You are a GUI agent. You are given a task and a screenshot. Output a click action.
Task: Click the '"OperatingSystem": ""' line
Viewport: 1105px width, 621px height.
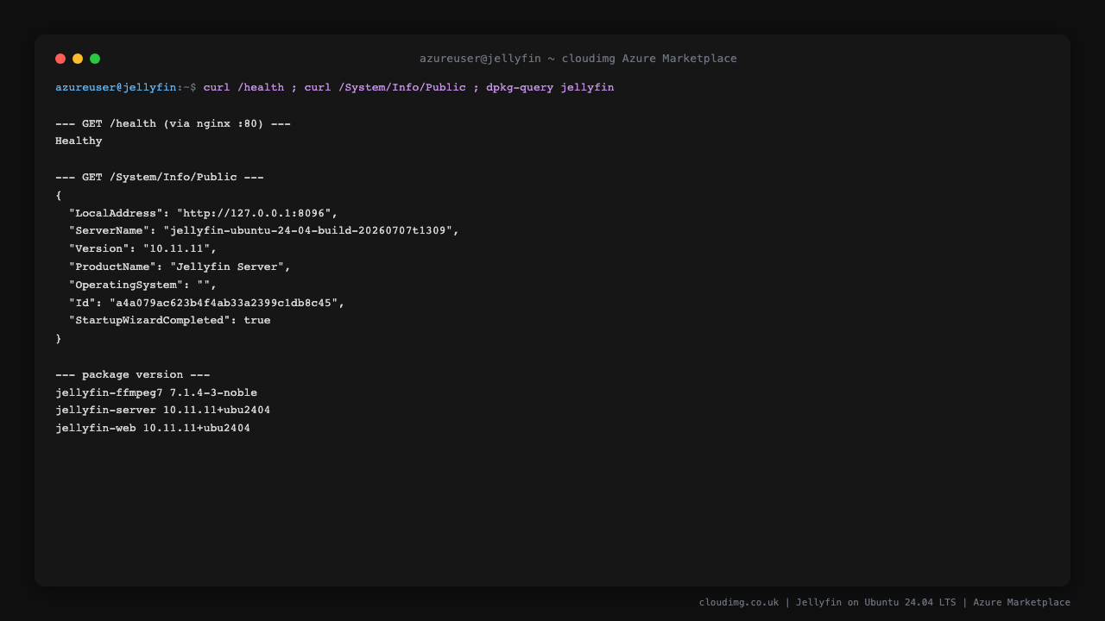(x=143, y=285)
